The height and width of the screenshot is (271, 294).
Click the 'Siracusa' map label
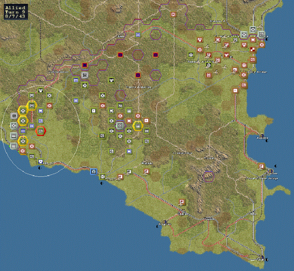(x=271, y=173)
